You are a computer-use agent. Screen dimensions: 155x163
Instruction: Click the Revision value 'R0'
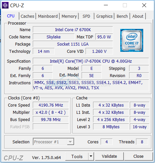[x=139, y=75]
